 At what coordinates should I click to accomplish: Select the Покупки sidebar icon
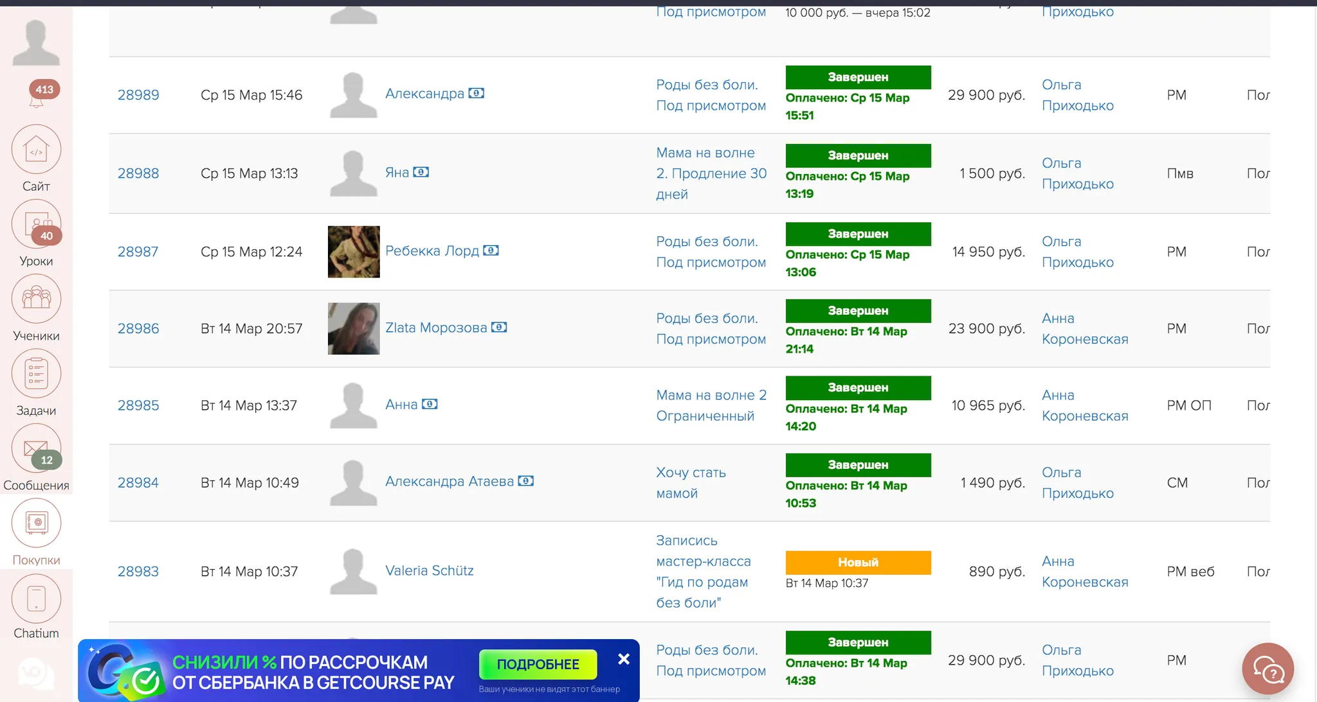36,523
